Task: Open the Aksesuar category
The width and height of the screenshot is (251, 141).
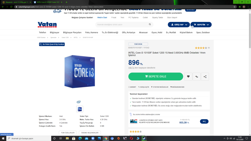Action: click(x=143, y=33)
